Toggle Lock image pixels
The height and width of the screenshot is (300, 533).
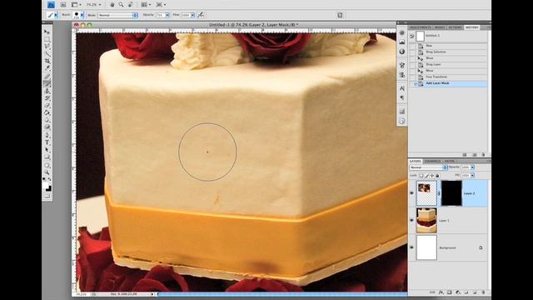(x=426, y=176)
